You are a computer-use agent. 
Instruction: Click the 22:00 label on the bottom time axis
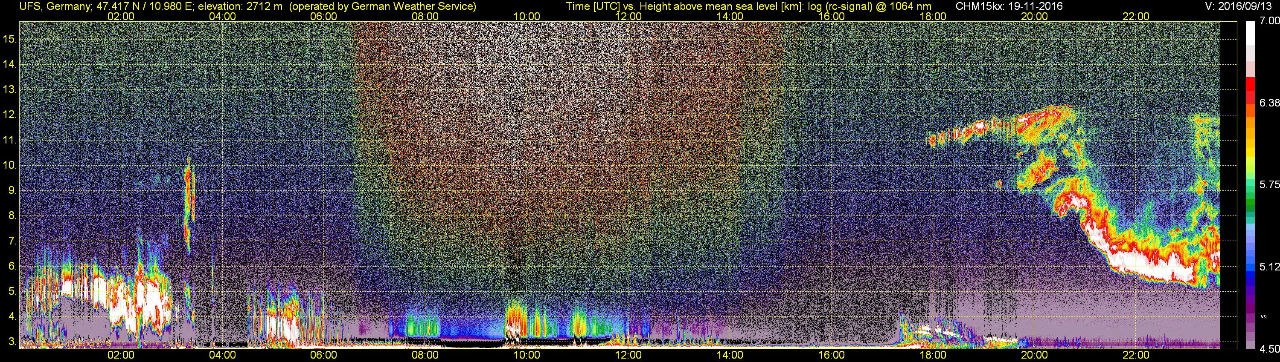(x=1136, y=355)
